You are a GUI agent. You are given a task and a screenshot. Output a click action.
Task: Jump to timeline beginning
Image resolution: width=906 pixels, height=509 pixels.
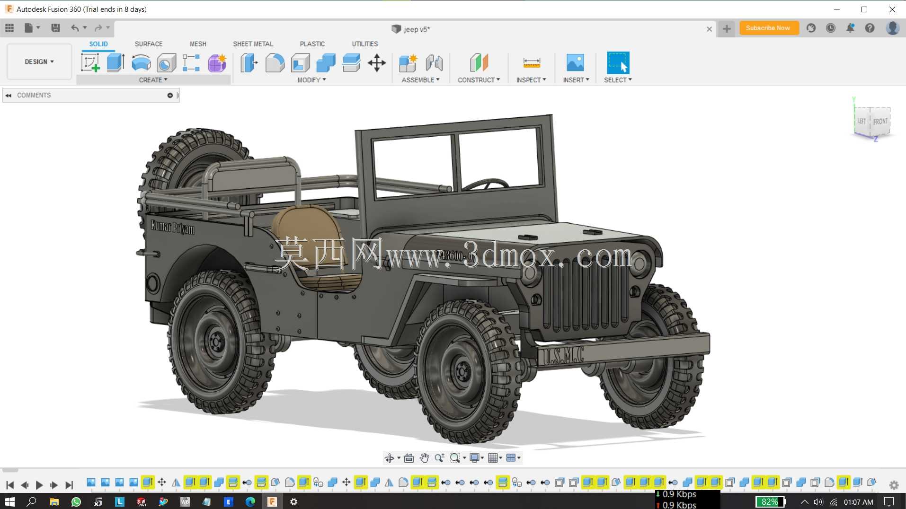point(10,485)
